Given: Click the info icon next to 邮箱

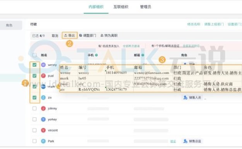Looking at the screenshot, I should (143, 55).
